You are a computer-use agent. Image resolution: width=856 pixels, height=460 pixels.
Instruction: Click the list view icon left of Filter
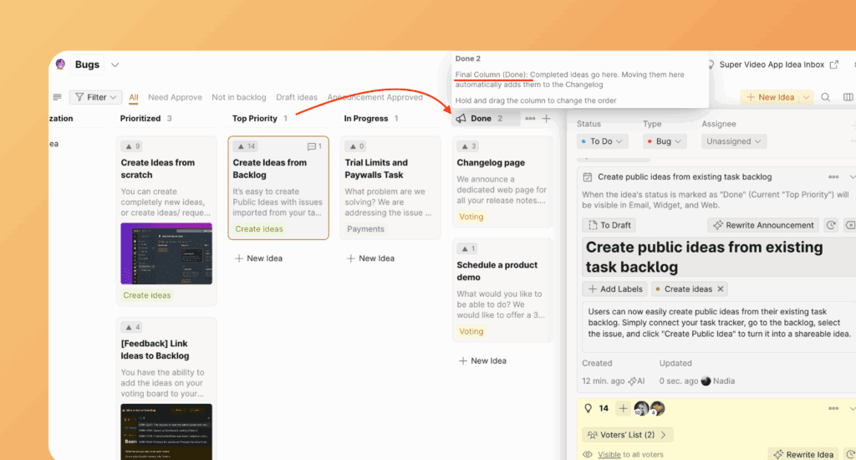57,98
